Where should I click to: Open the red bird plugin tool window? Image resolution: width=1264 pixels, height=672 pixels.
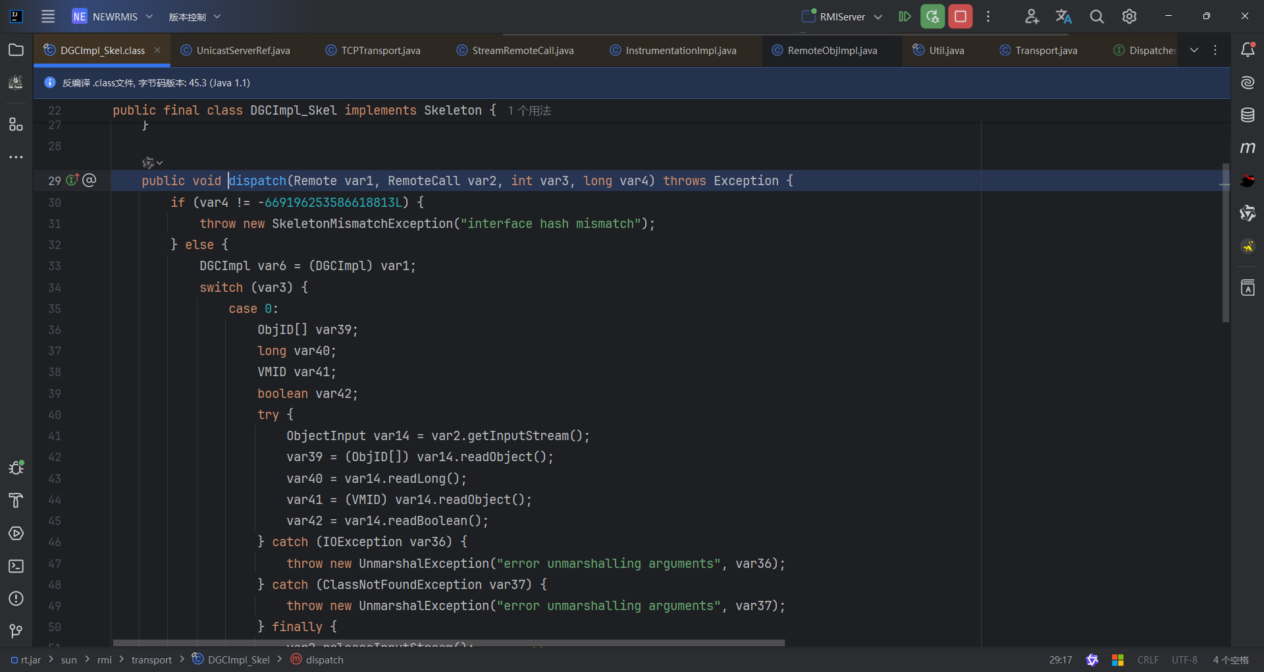1248,181
